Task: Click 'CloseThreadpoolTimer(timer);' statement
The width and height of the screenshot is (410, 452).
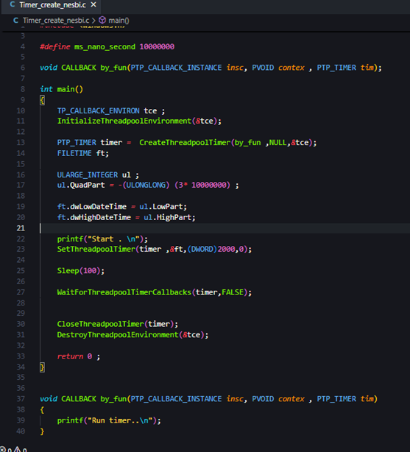Action: tap(118, 324)
